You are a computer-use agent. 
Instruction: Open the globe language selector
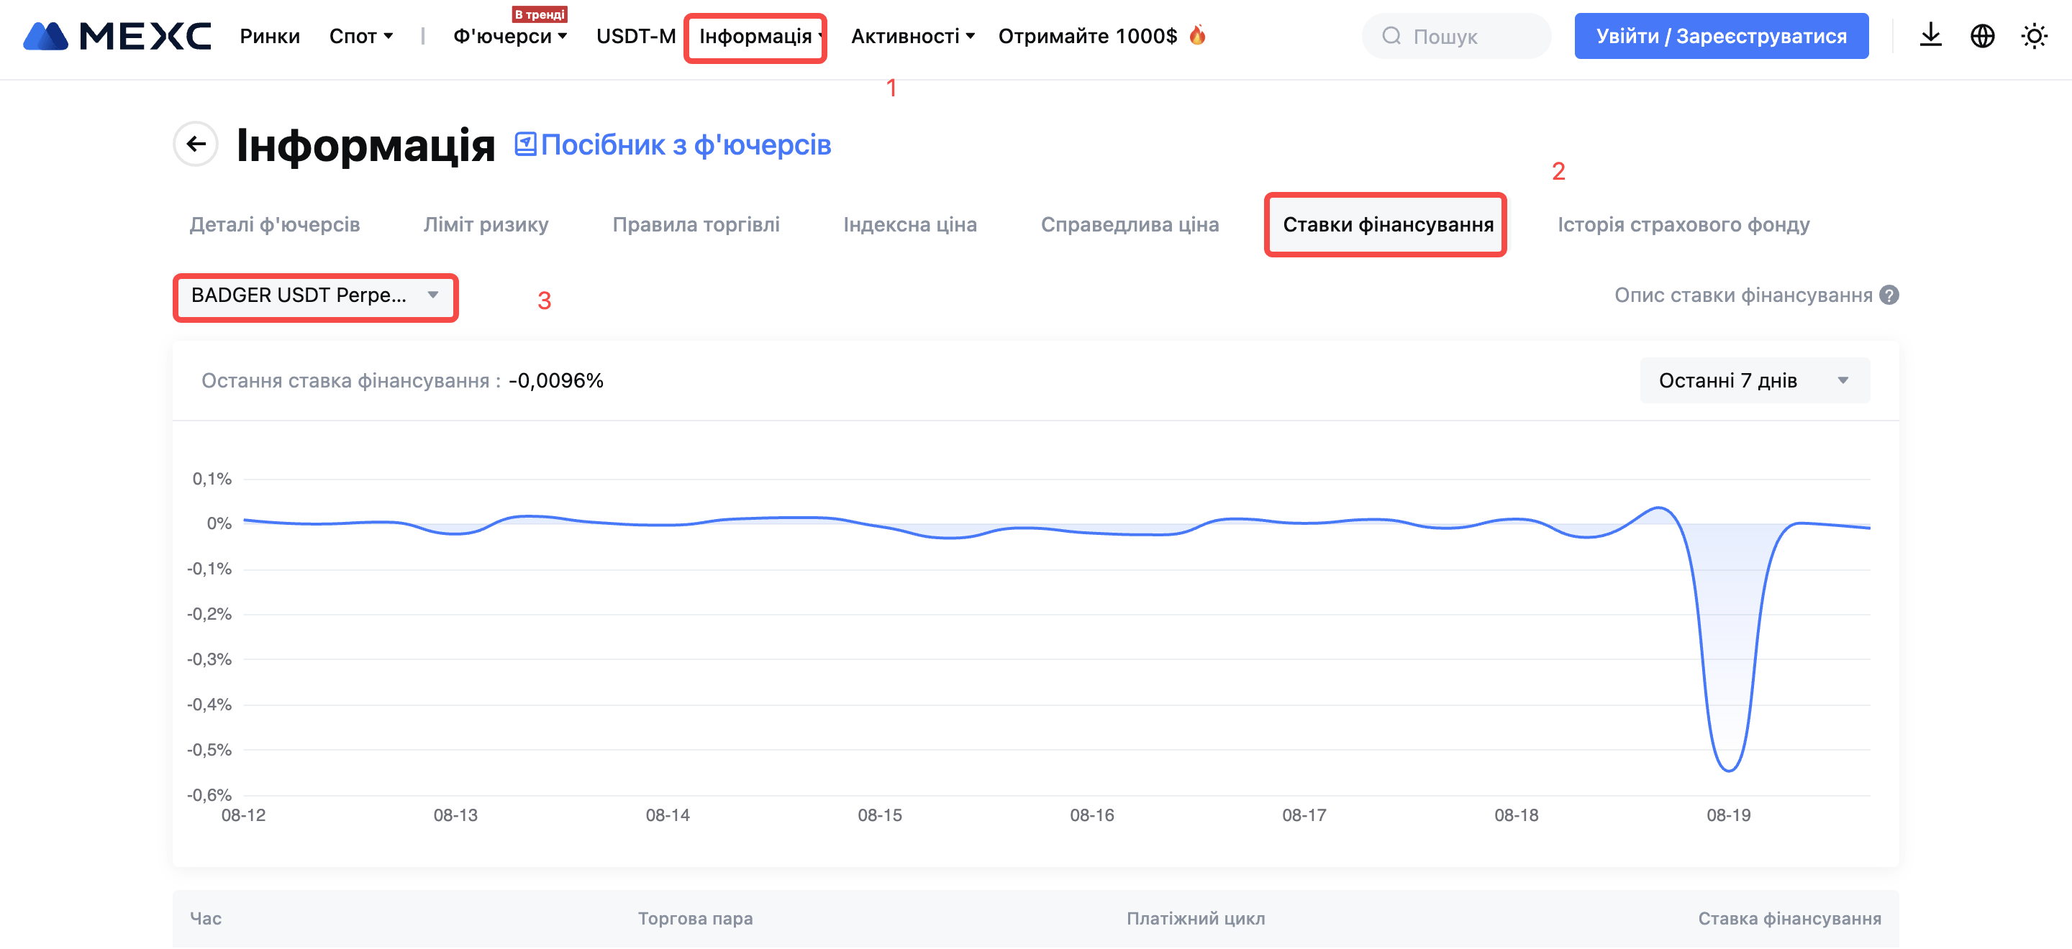pos(1982,36)
